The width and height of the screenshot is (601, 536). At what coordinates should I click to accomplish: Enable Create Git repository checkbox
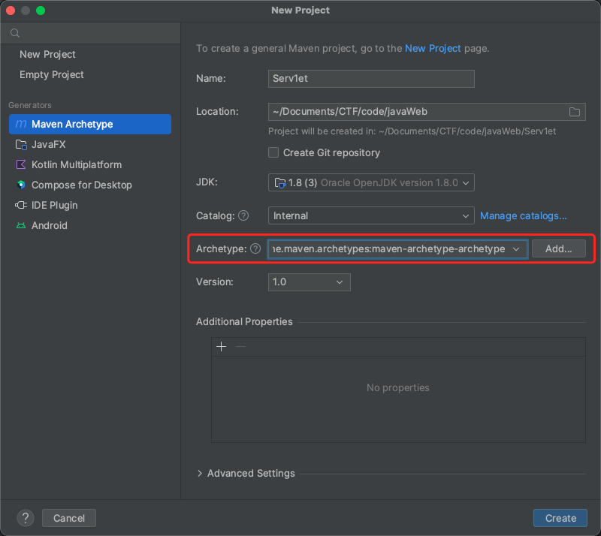274,153
